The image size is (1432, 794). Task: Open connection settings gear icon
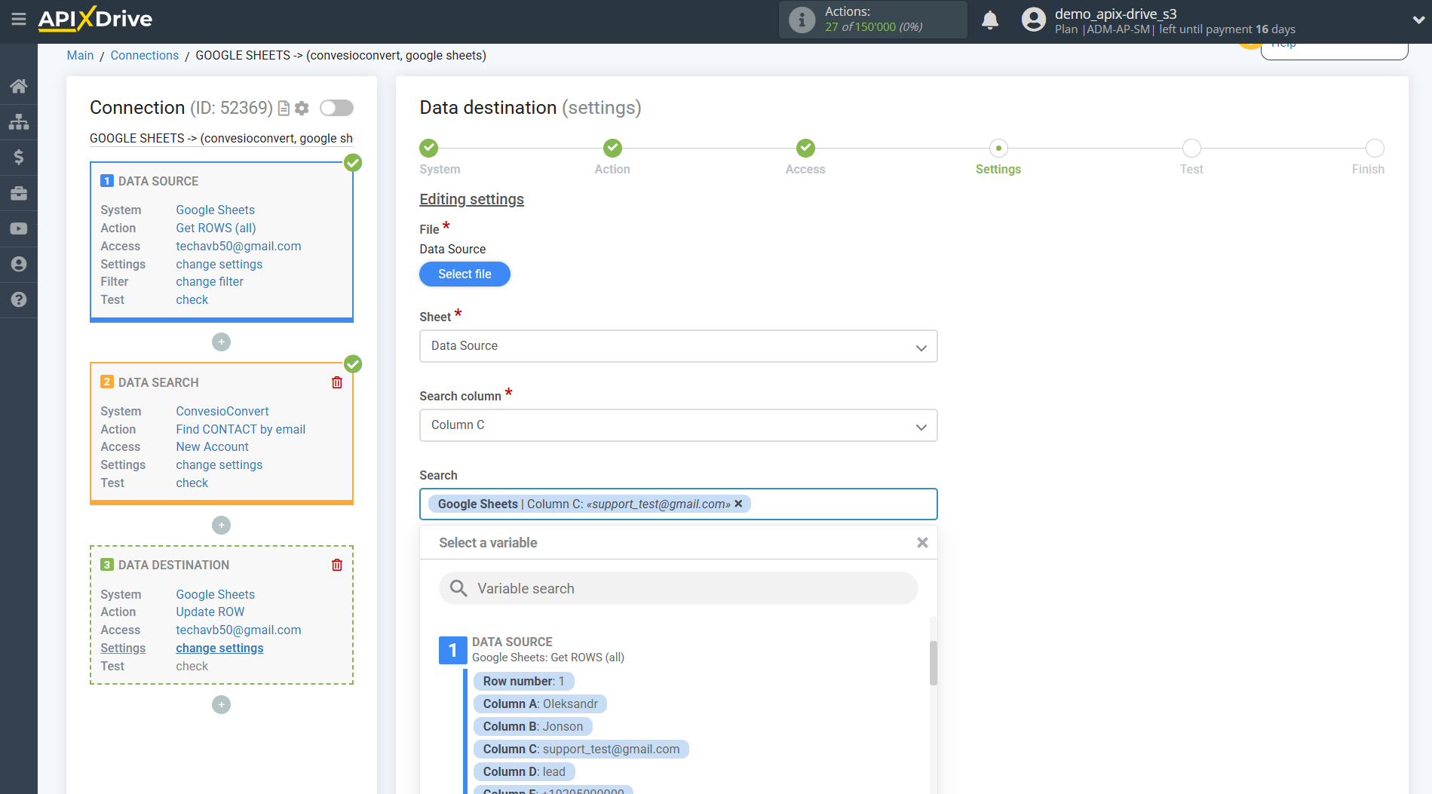[x=302, y=108]
